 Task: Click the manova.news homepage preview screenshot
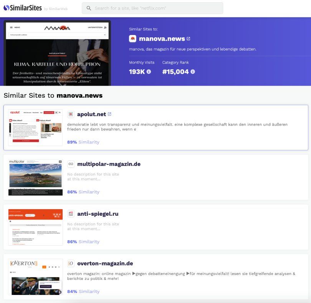[x=57, y=53]
